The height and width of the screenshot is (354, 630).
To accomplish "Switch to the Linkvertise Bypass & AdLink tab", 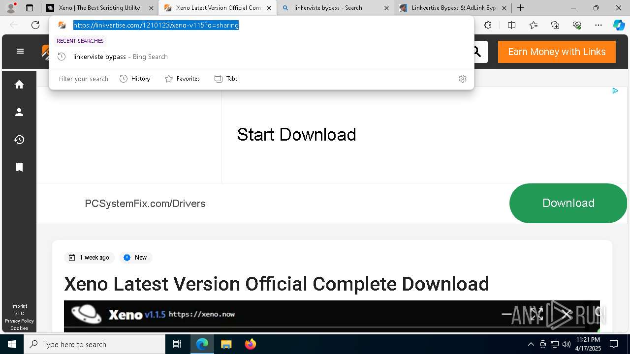I will (x=454, y=8).
